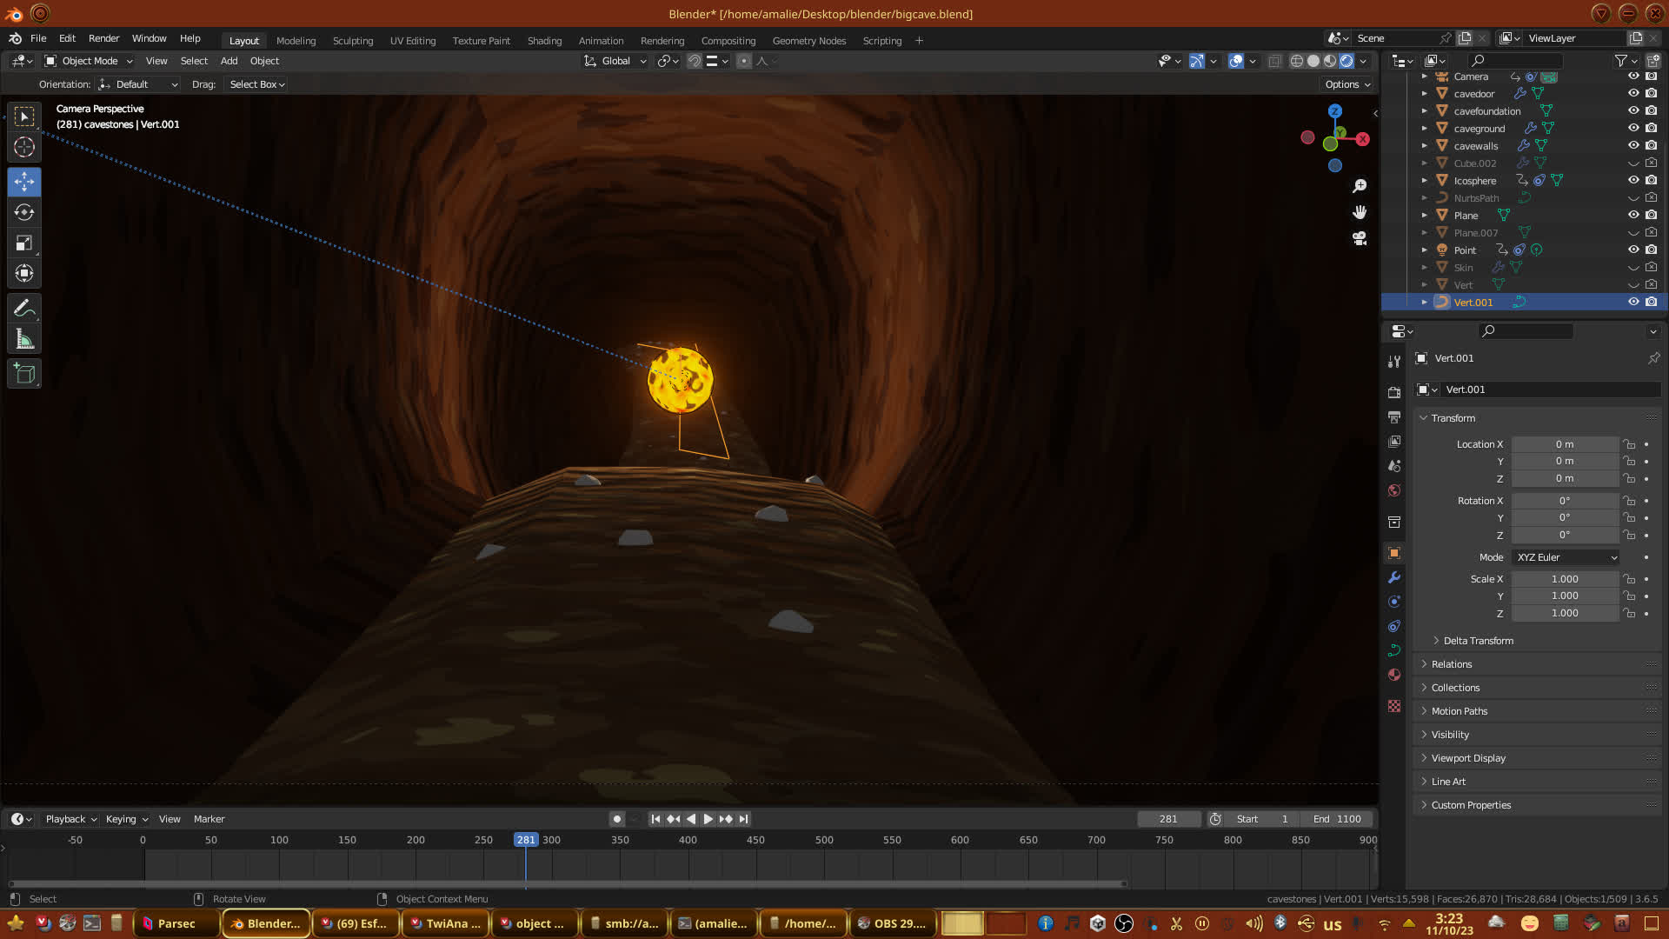Disable rendering for the Plane object
1669x939 pixels.
coord(1651,215)
